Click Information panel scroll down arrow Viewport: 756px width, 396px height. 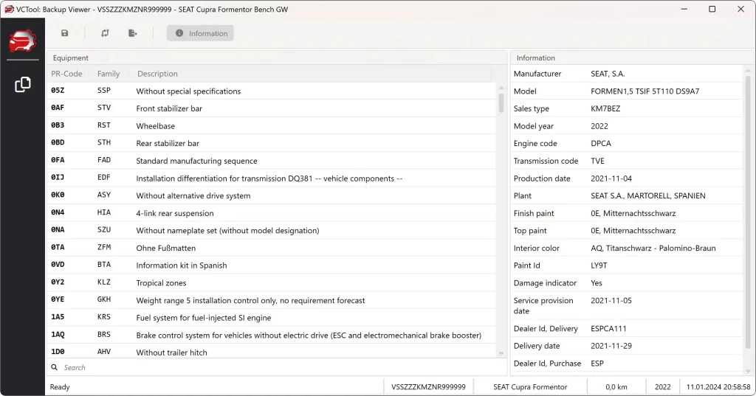(749, 371)
